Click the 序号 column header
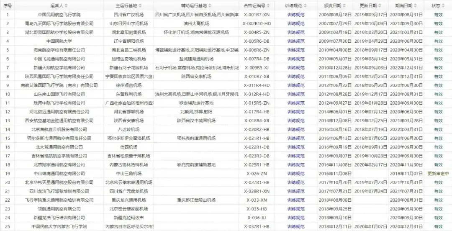 [8, 5]
